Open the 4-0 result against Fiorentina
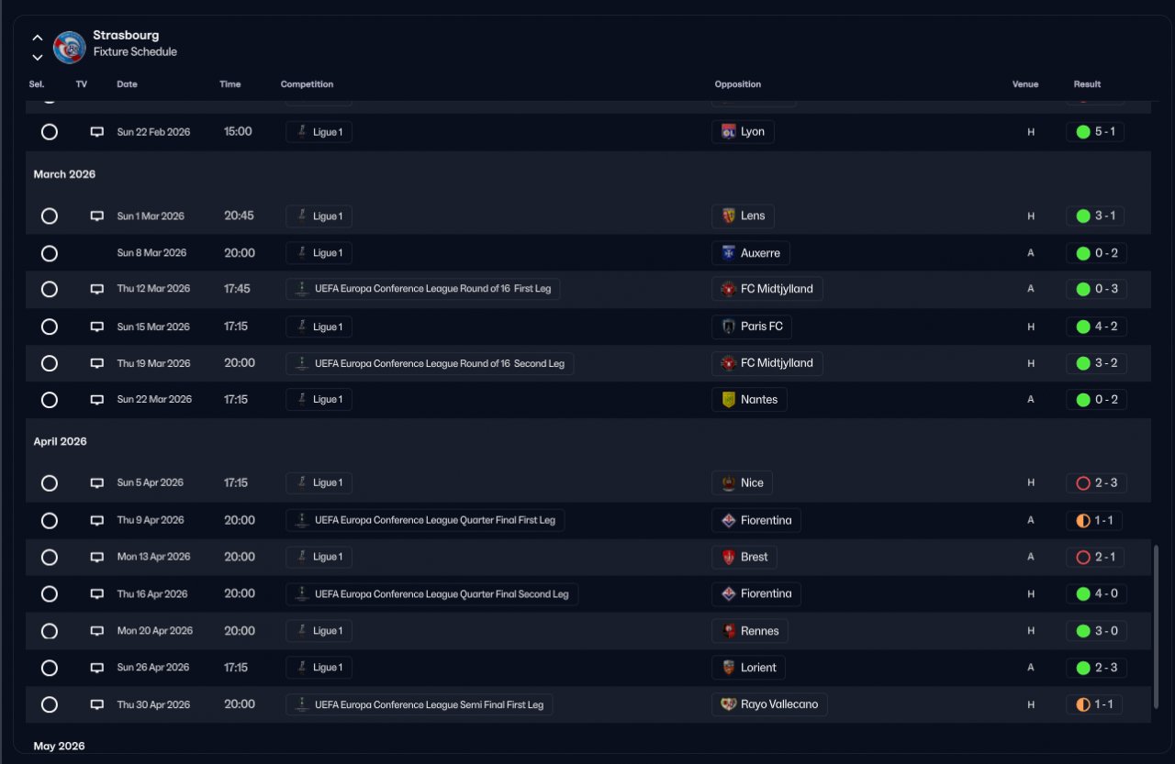Image resolution: width=1175 pixels, height=764 pixels. coord(1096,594)
